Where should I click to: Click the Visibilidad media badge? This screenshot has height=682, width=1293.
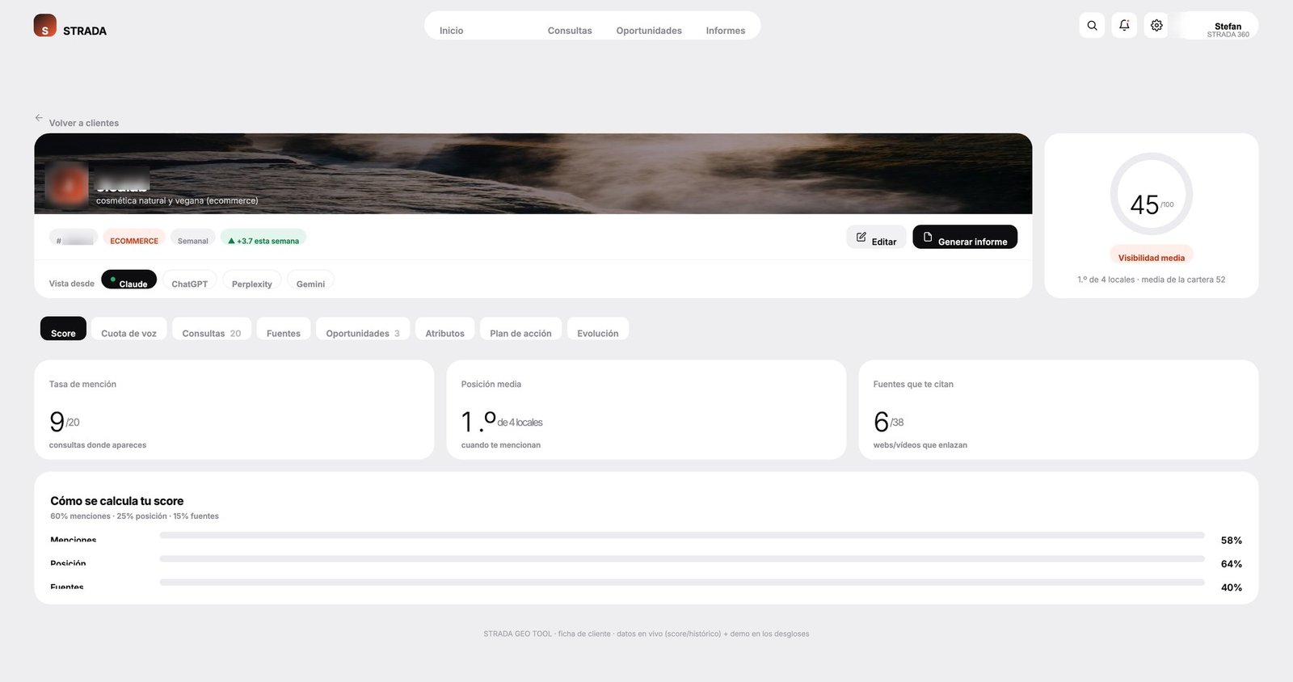(x=1152, y=255)
